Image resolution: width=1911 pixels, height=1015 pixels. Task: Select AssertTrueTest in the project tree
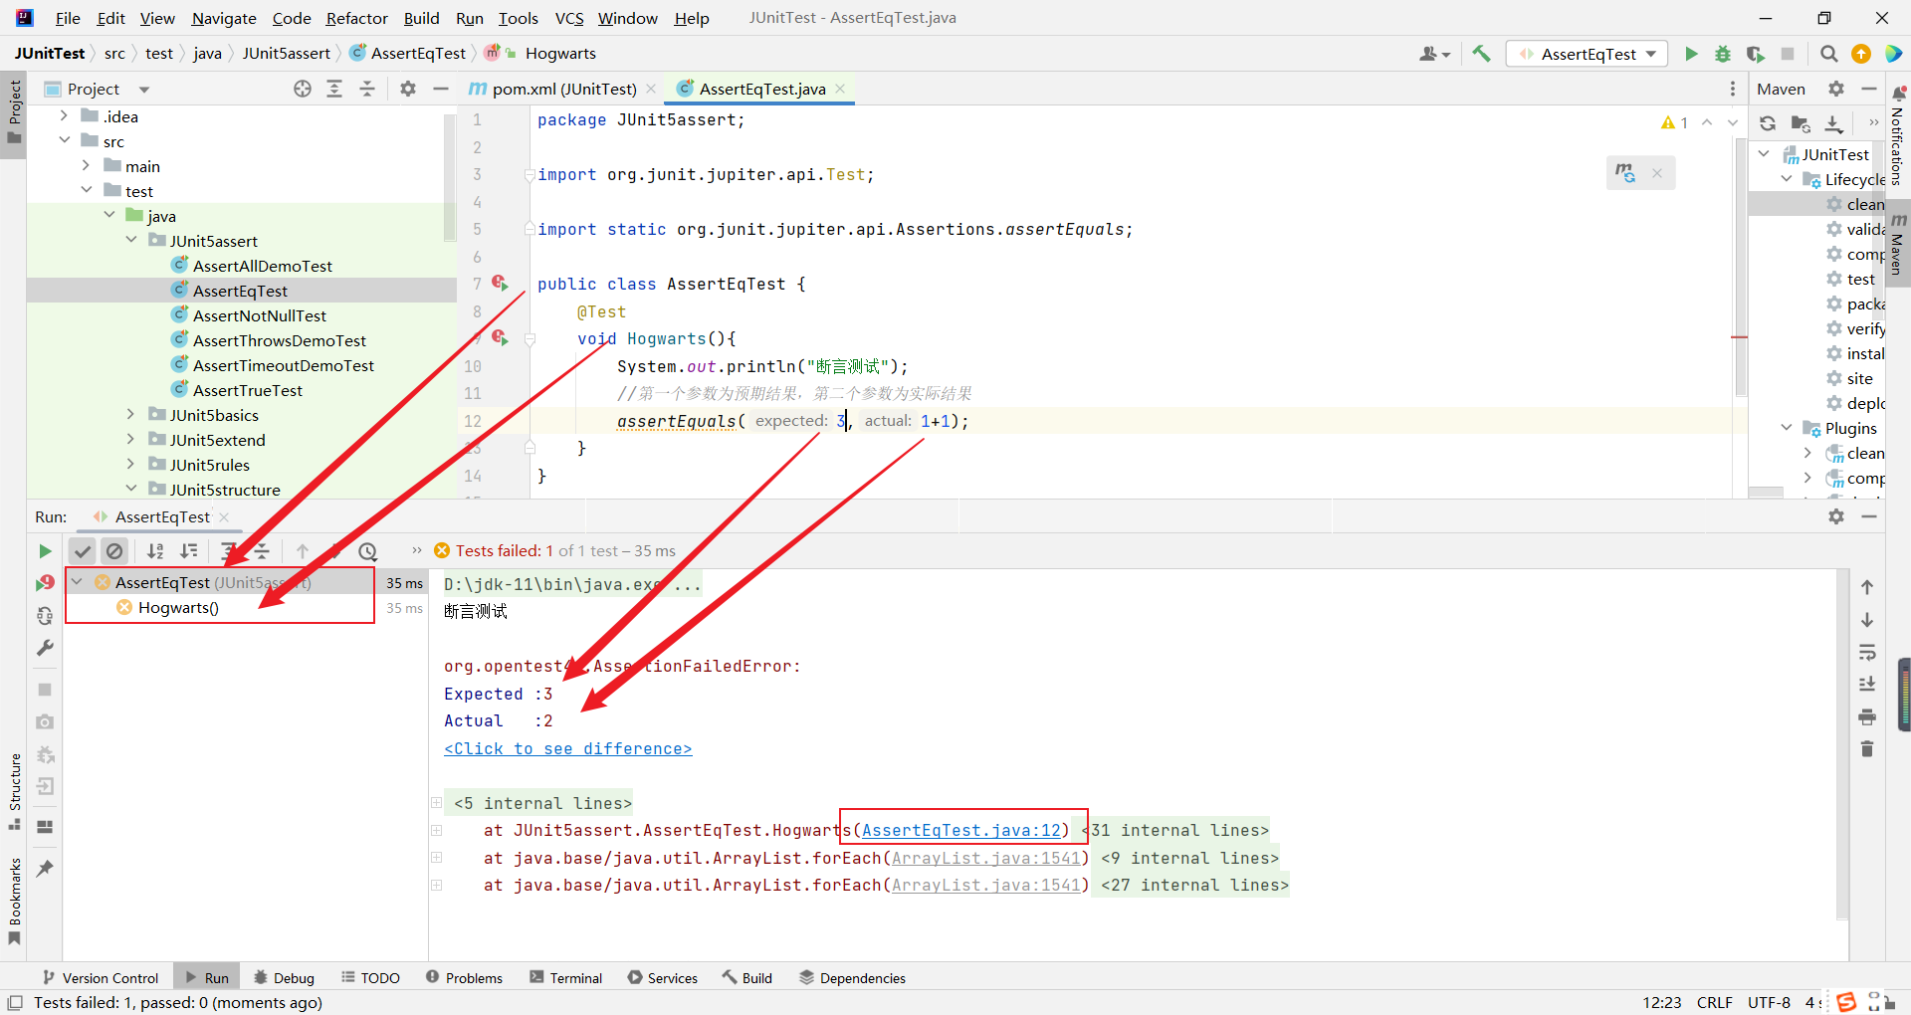click(x=247, y=390)
